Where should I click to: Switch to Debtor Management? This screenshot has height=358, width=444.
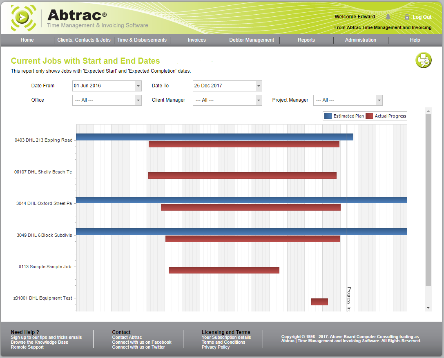coord(252,40)
